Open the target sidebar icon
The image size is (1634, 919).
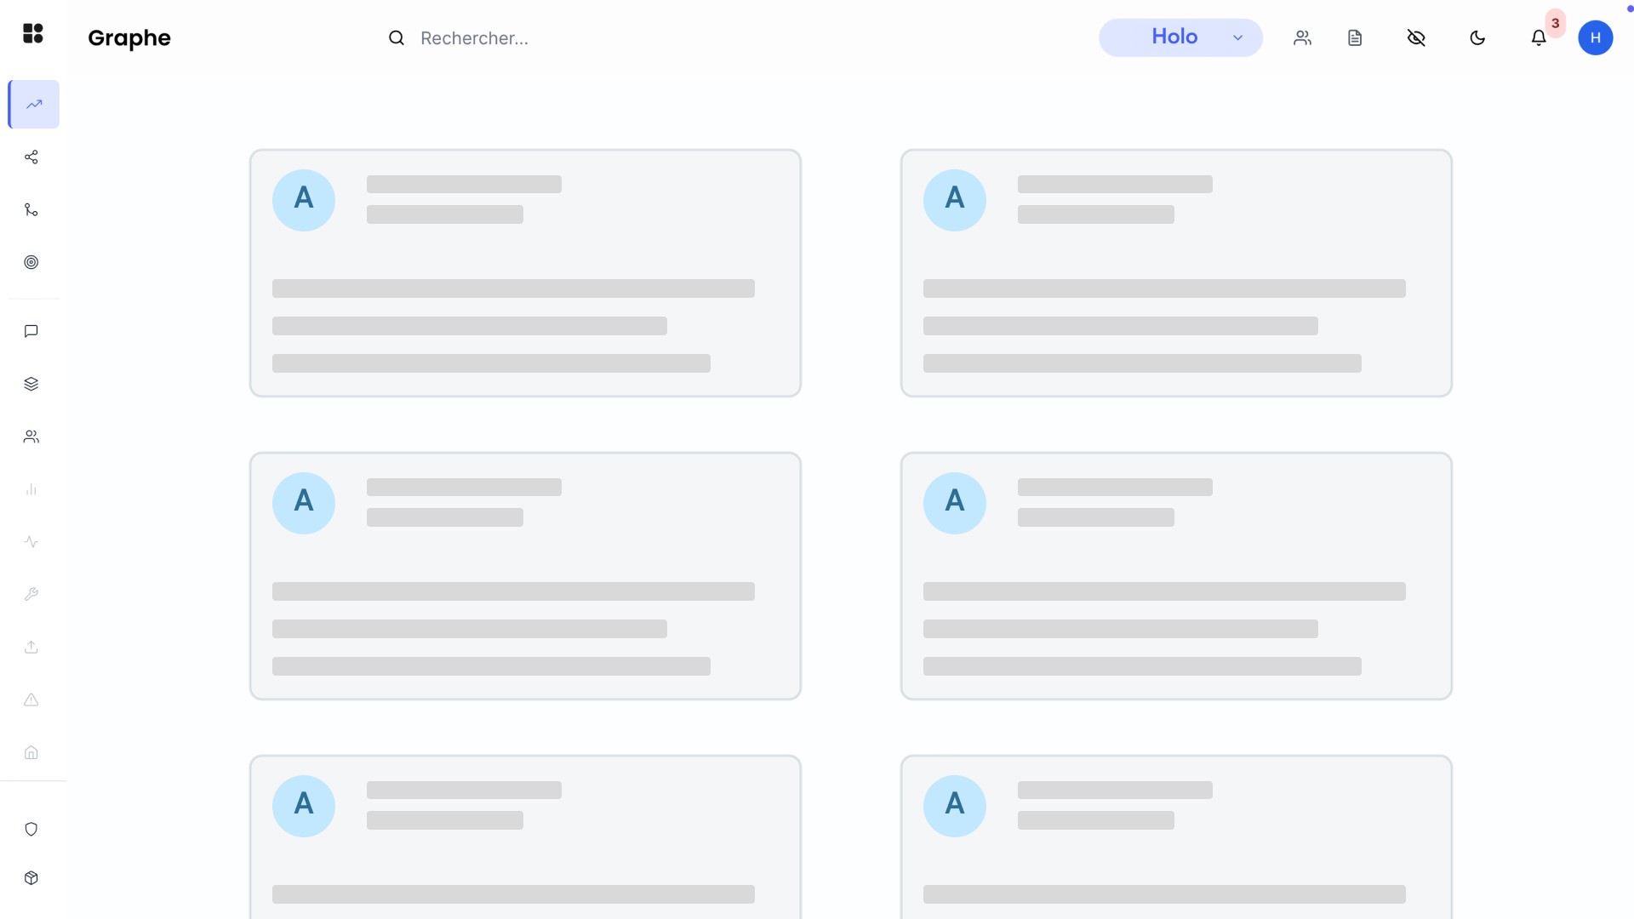click(31, 262)
